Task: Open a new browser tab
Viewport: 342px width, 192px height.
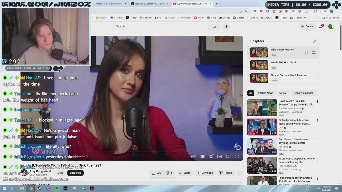Action: (216, 4)
